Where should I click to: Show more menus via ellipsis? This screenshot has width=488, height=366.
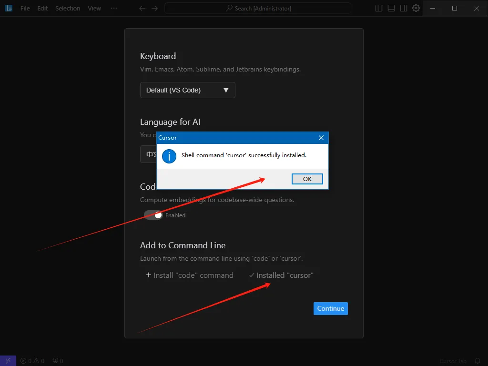click(114, 9)
